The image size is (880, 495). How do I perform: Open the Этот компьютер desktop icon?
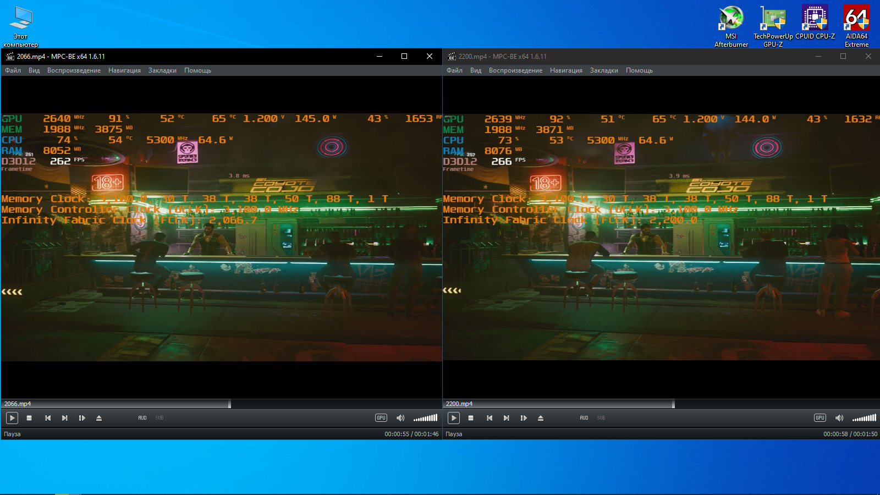pos(21,26)
